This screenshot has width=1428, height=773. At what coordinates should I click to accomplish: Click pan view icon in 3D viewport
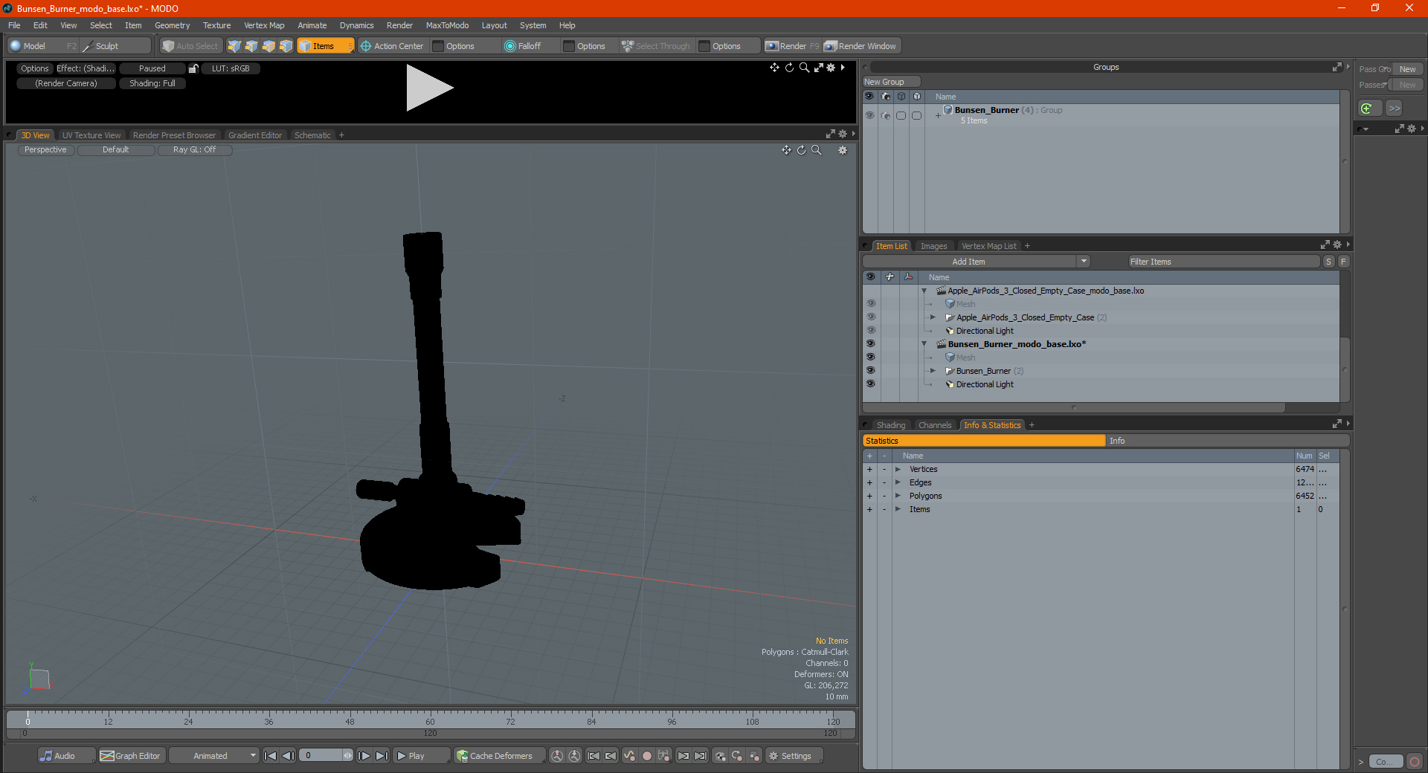(x=786, y=150)
